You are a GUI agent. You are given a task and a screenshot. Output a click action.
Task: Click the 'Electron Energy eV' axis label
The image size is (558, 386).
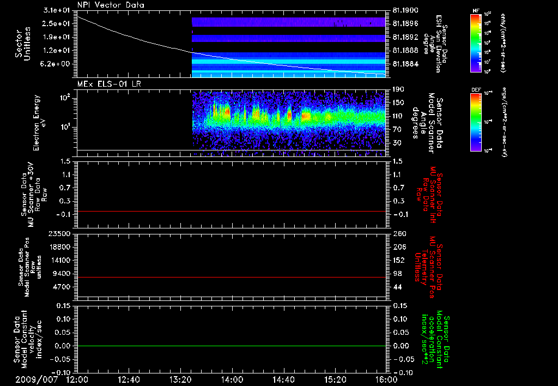click(x=39, y=123)
